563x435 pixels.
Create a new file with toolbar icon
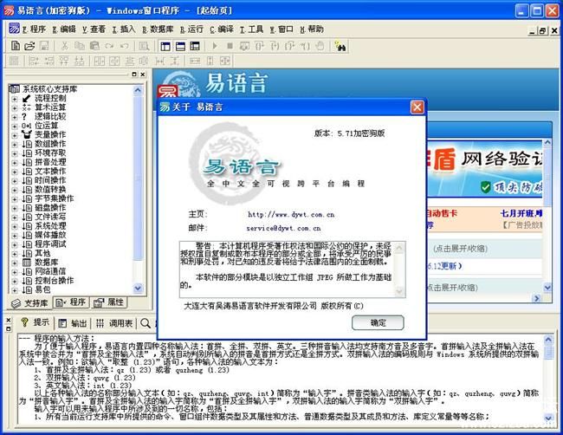pyautogui.click(x=16, y=46)
